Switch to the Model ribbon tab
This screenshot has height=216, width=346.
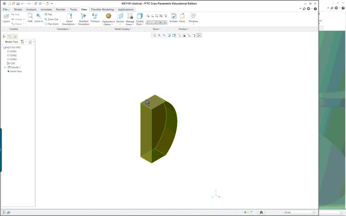click(x=18, y=9)
